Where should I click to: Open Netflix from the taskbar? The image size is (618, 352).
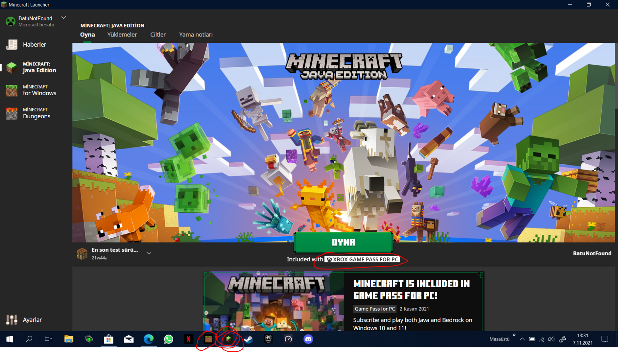pyautogui.click(x=188, y=339)
